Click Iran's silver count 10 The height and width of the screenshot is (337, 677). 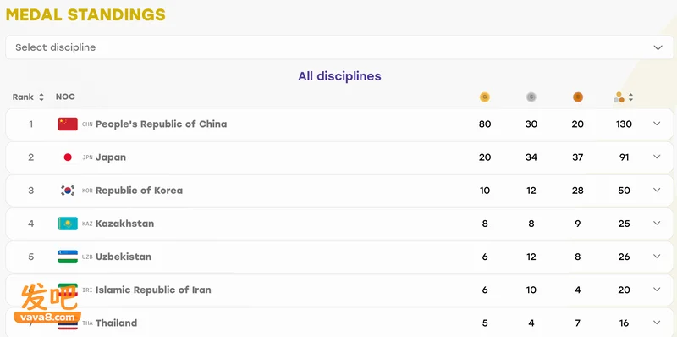tap(531, 290)
